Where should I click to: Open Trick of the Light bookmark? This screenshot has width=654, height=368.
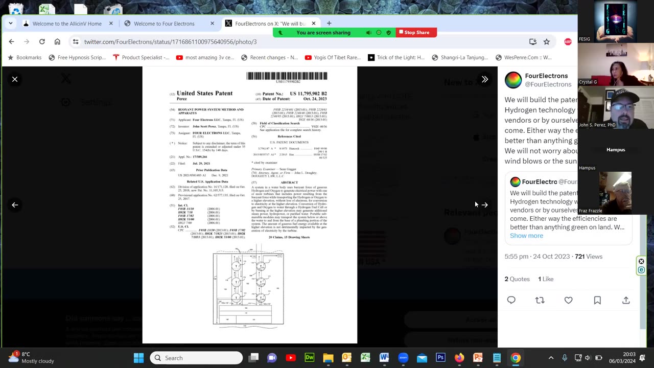pos(396,58)
